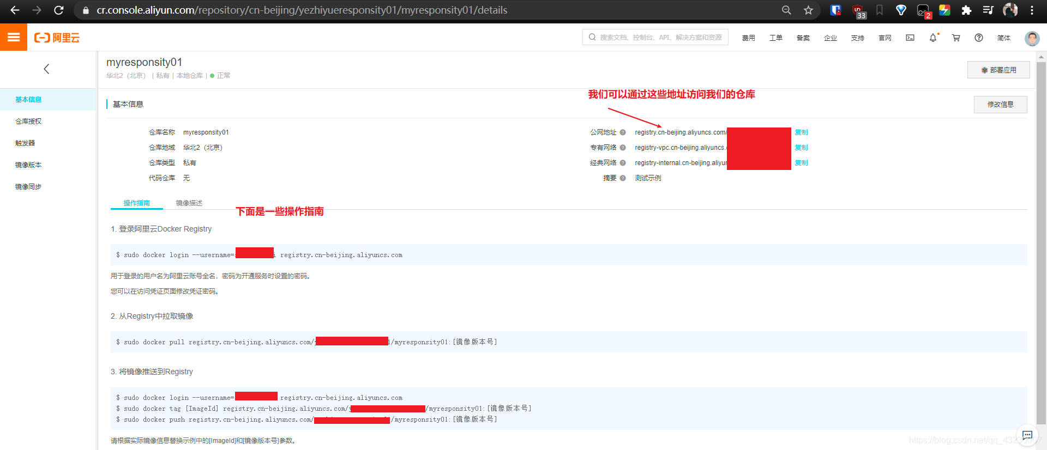
Task: Open 镜像同步 in the sidebar
Action: pos(48,187)
